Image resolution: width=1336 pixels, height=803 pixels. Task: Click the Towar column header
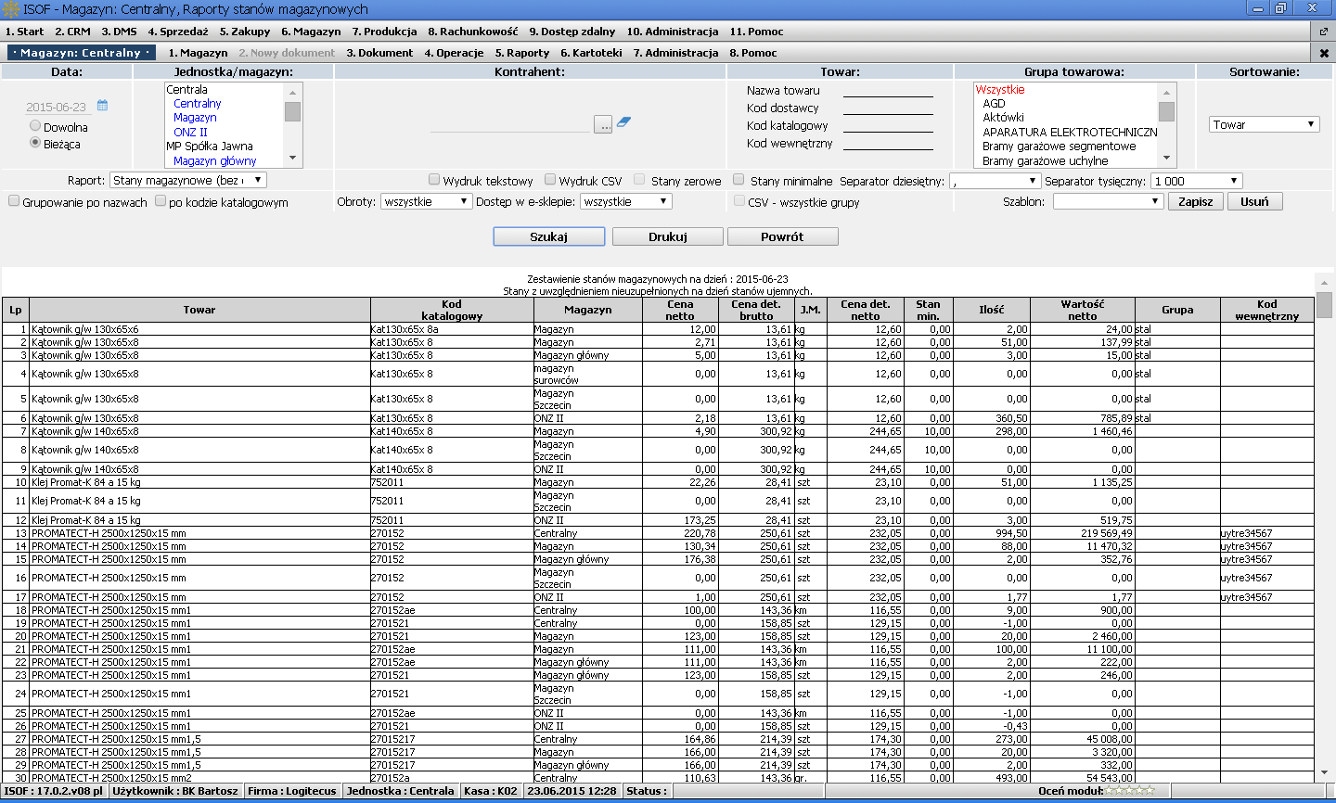coord(199,310)
